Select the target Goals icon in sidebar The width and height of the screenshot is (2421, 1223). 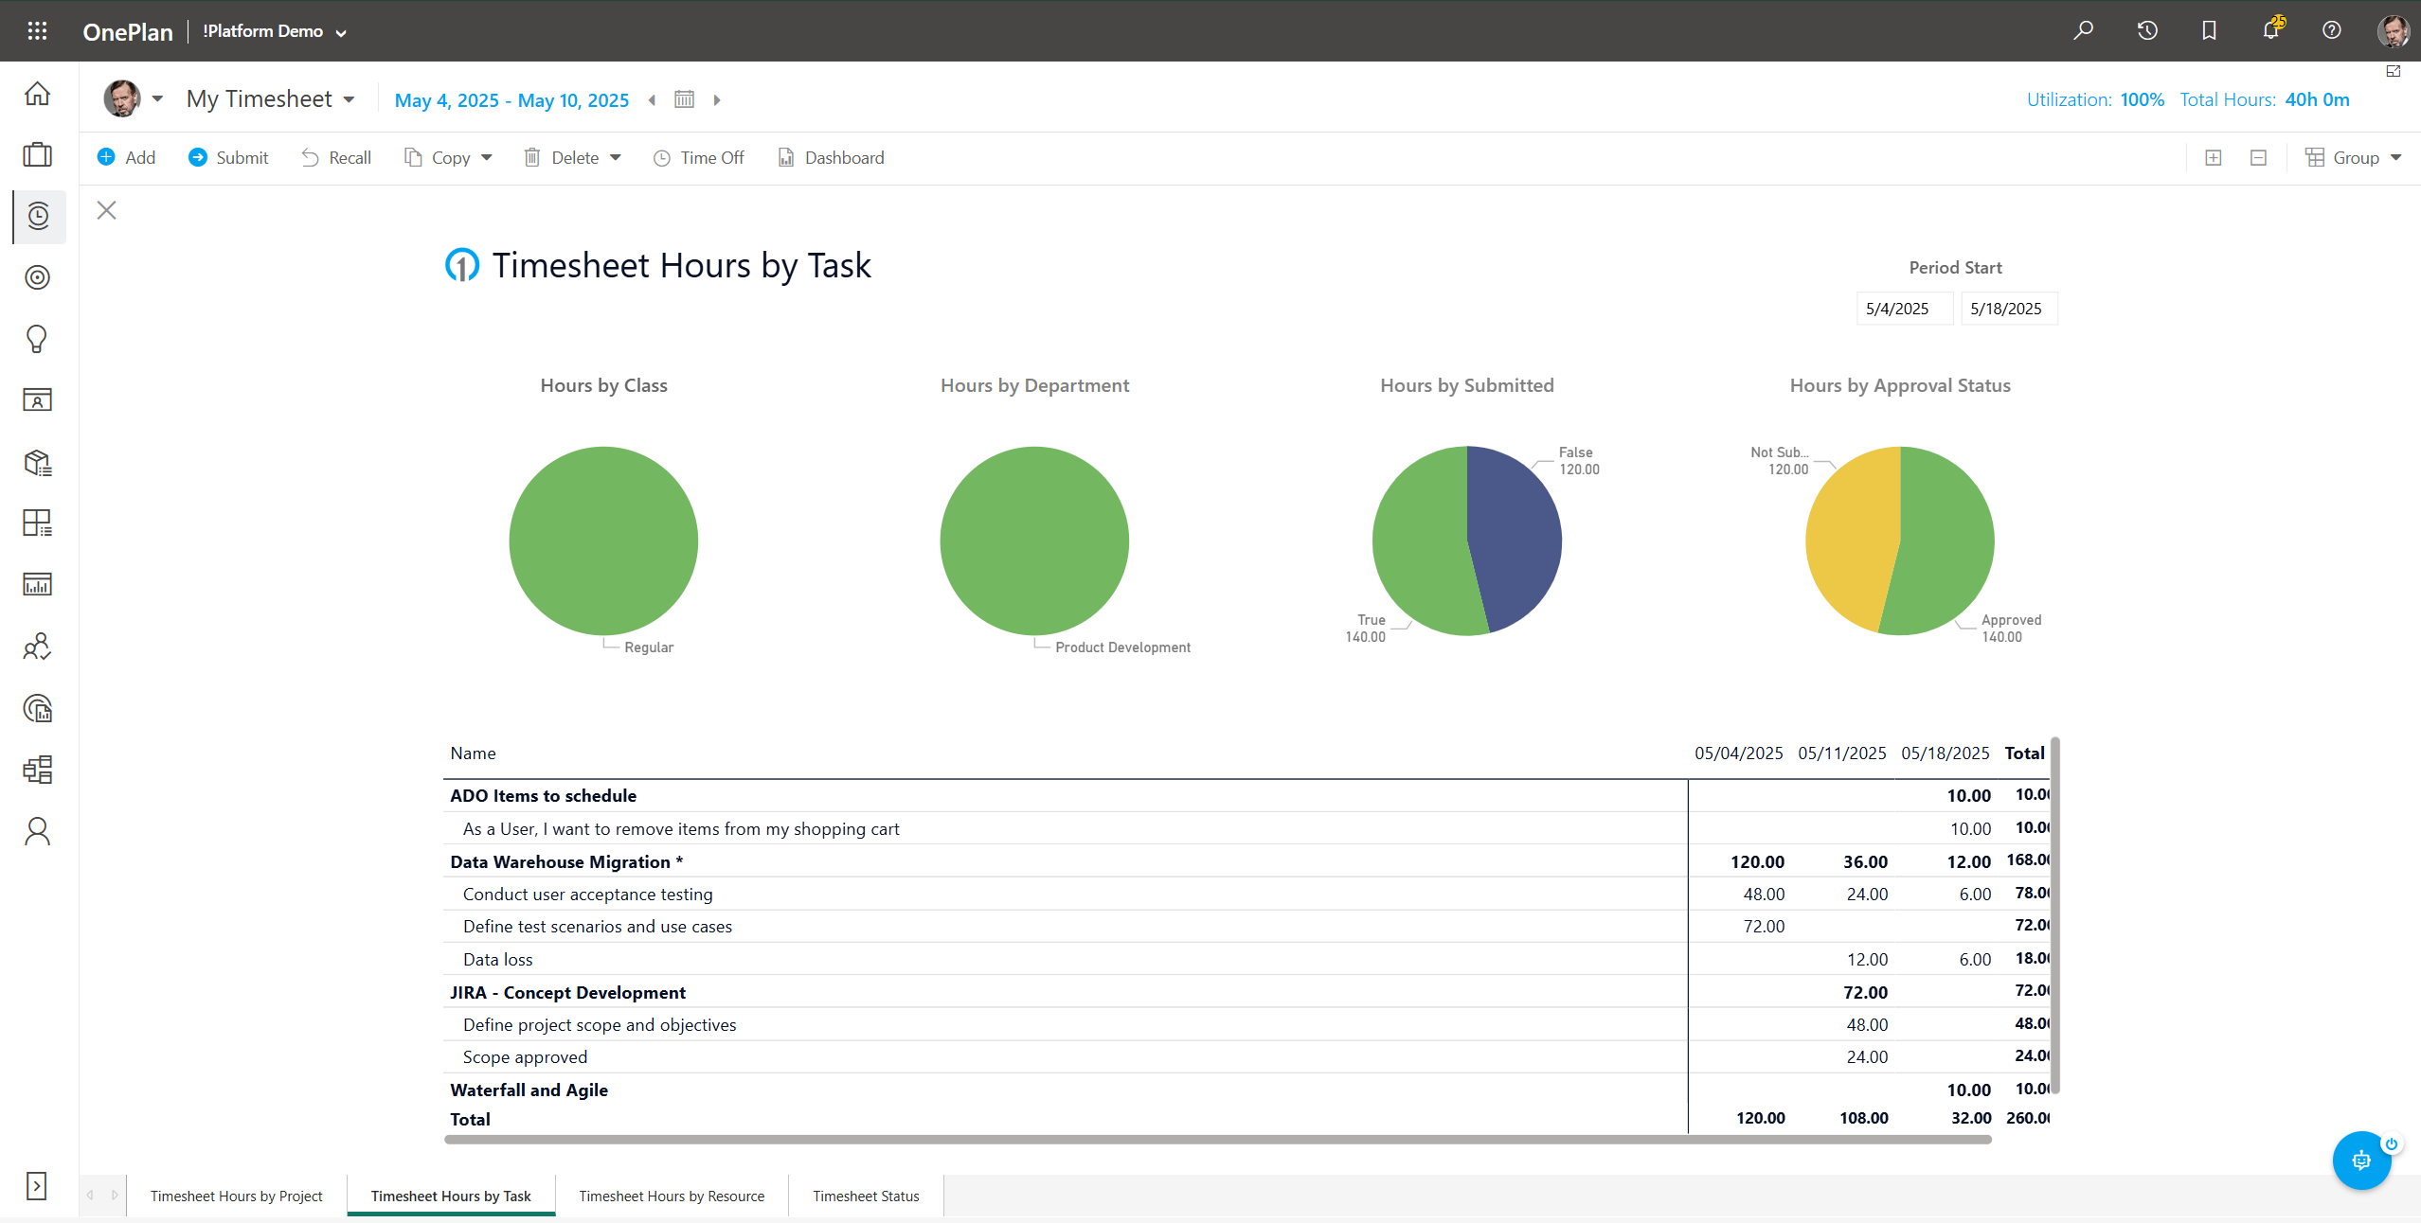tap(37, 277)
